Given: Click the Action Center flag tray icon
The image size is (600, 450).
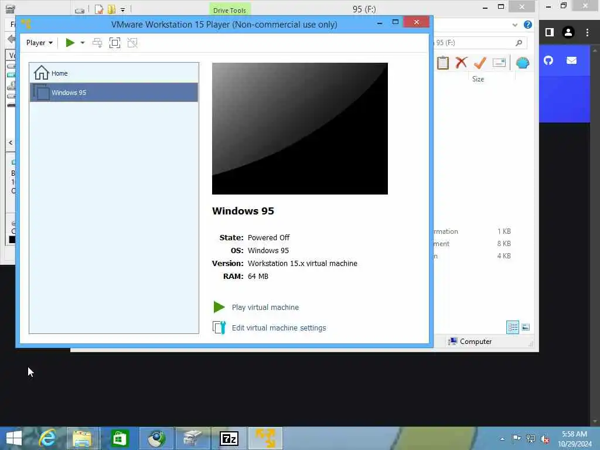Looking at the screenshot, I should pos(516,438).
